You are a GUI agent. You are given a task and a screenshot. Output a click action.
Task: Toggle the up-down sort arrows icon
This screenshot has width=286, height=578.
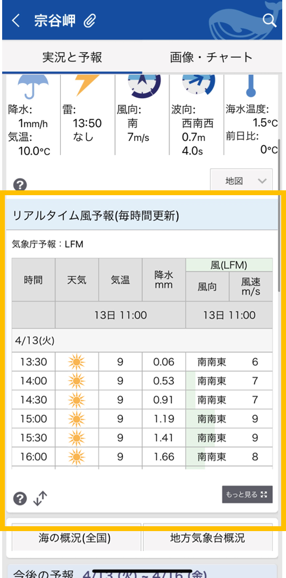[x=40, y=498]
